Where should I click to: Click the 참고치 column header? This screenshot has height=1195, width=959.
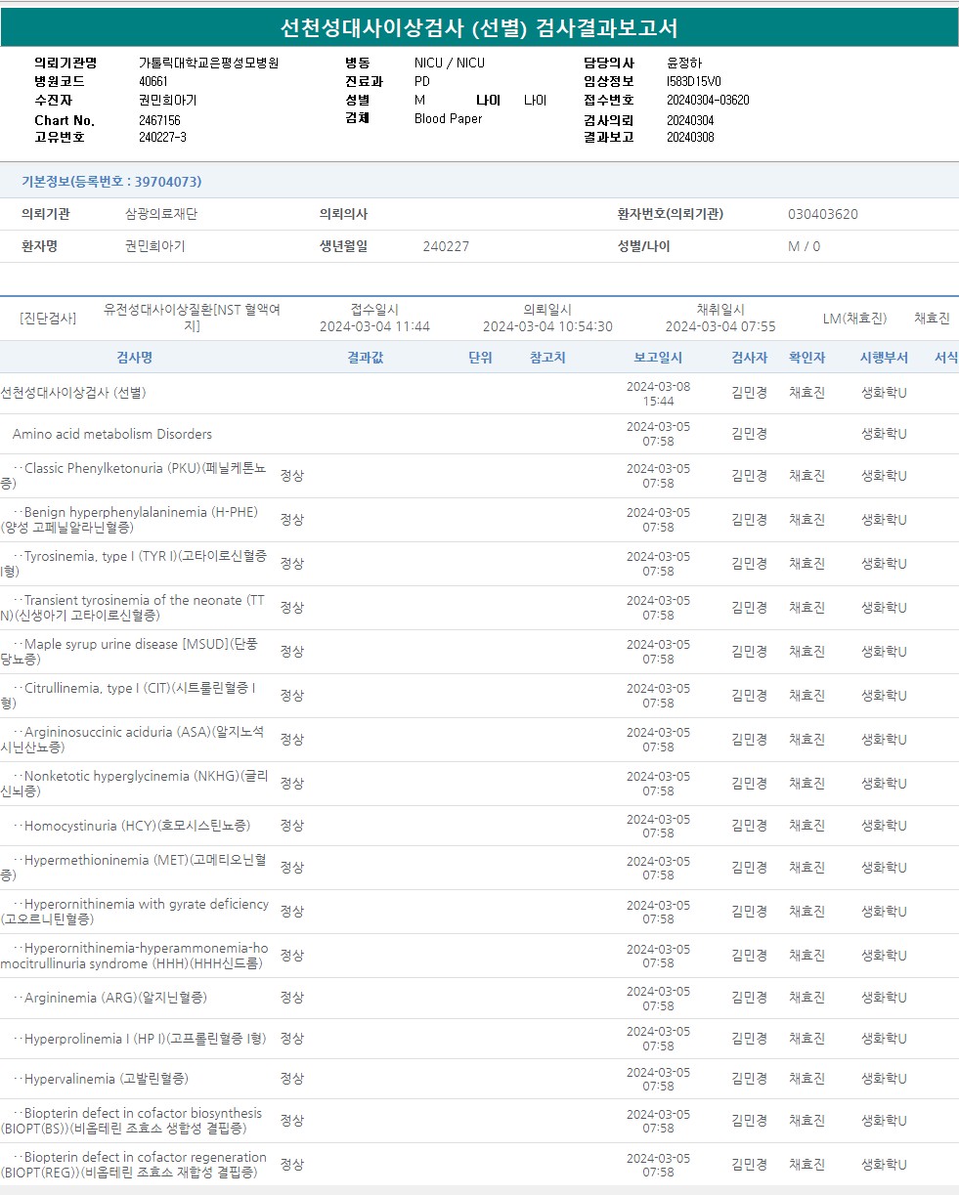[x=547, y=358]
